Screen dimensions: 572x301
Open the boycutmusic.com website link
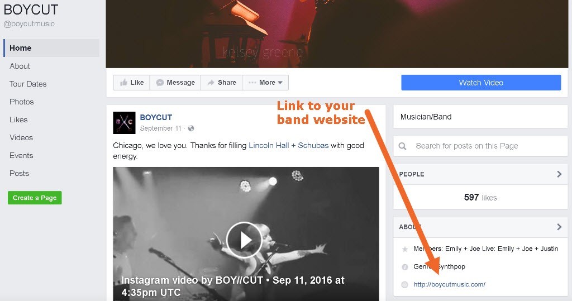click(450, 285)
